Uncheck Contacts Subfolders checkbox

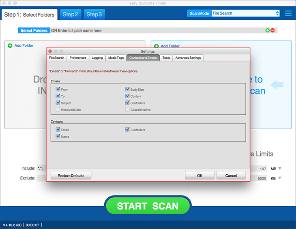click(x=127, y=129)
